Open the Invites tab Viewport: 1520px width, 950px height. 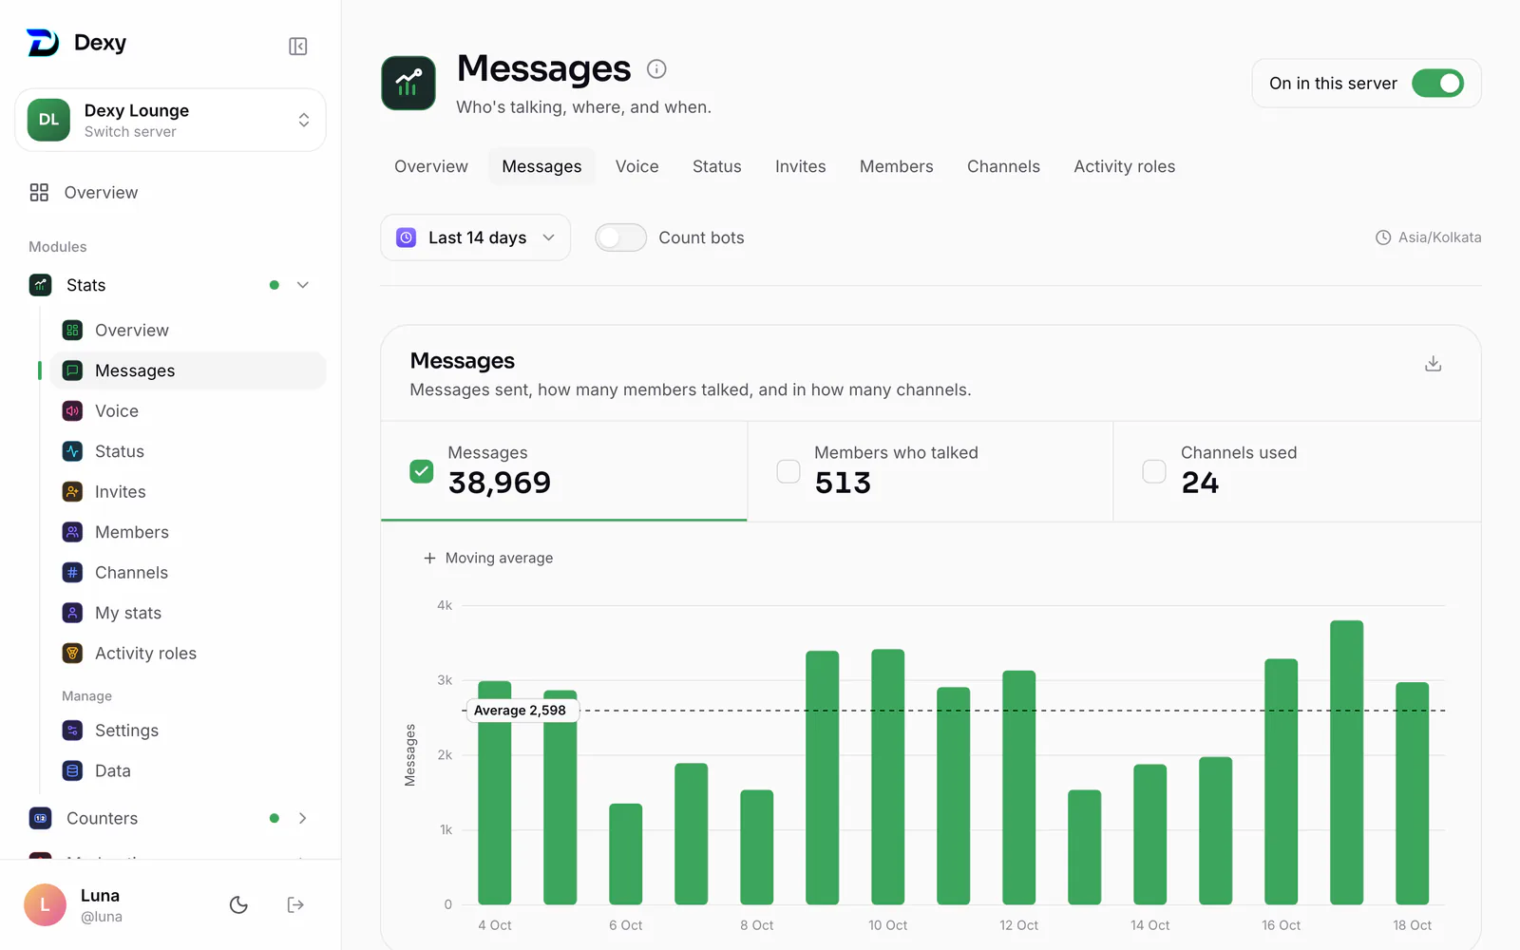click(800, 166)
